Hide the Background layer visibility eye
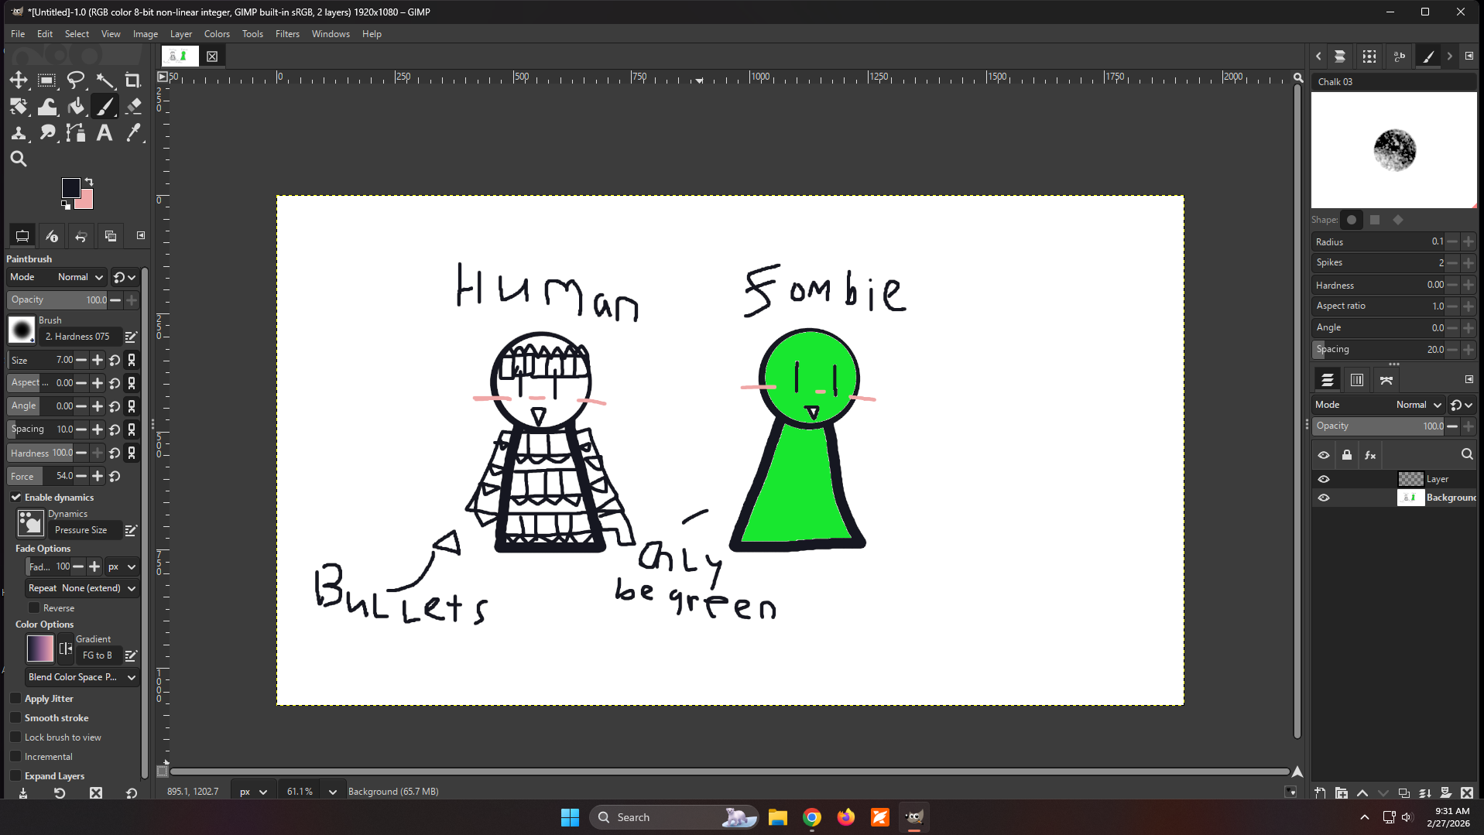Image resolution: width=1484 pixels, height=835 pixels. click(x=1324, y=498)
